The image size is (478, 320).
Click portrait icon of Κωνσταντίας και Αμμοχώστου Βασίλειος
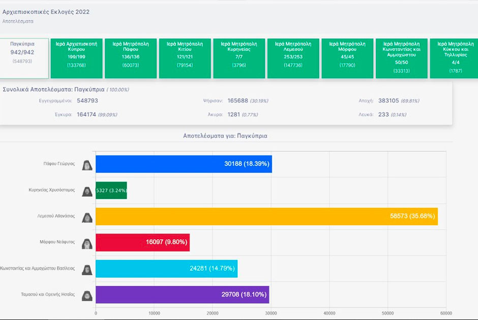pos(87,270)
